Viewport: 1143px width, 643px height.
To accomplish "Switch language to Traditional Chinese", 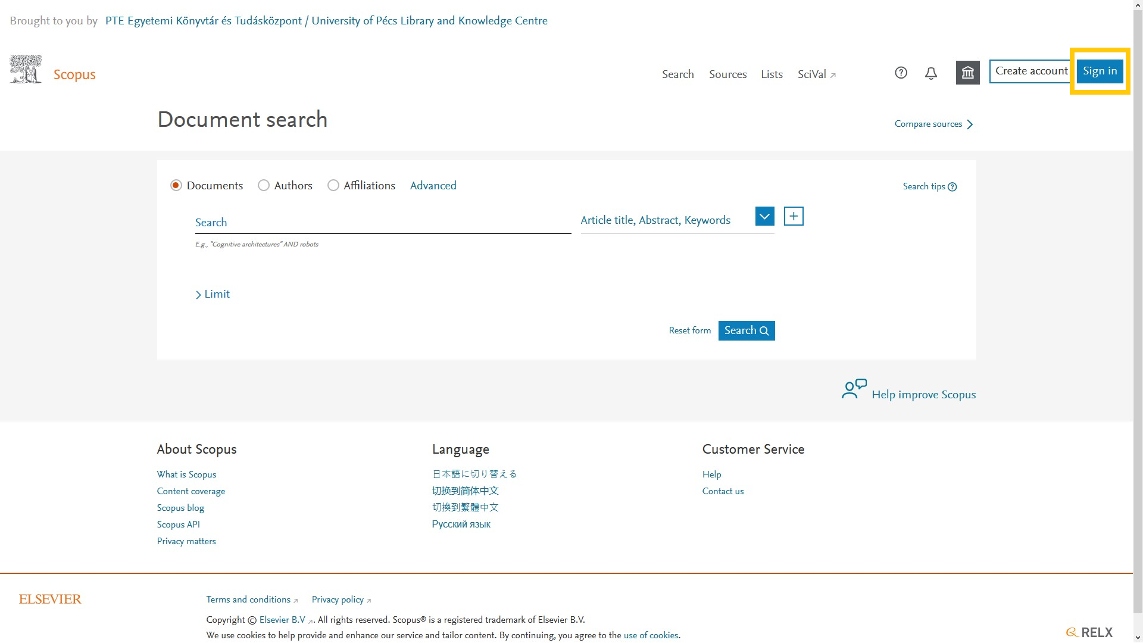I will point(466,507).
